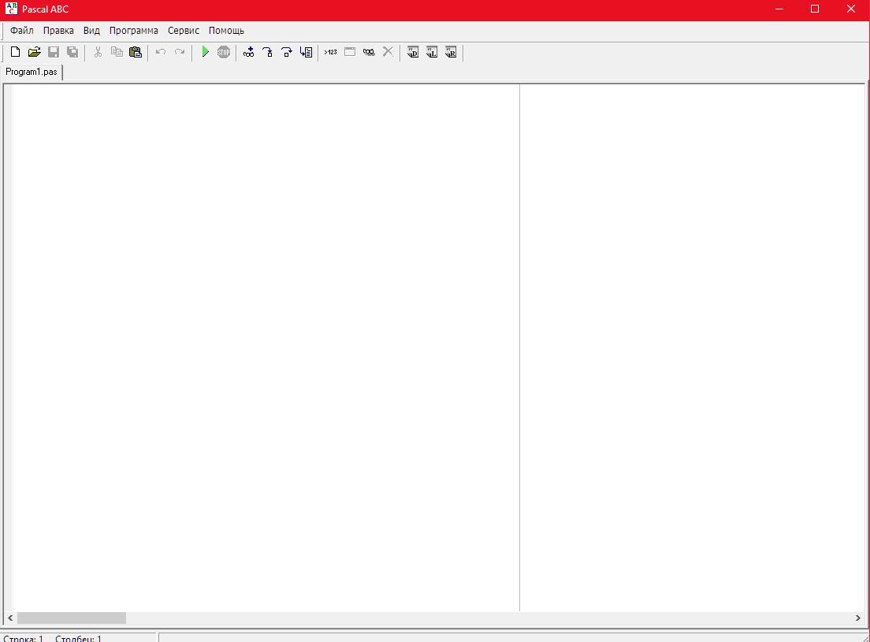
Task: Click the toolbar icon labeled R
Action: pyautogui.click(x=451, y=53)
